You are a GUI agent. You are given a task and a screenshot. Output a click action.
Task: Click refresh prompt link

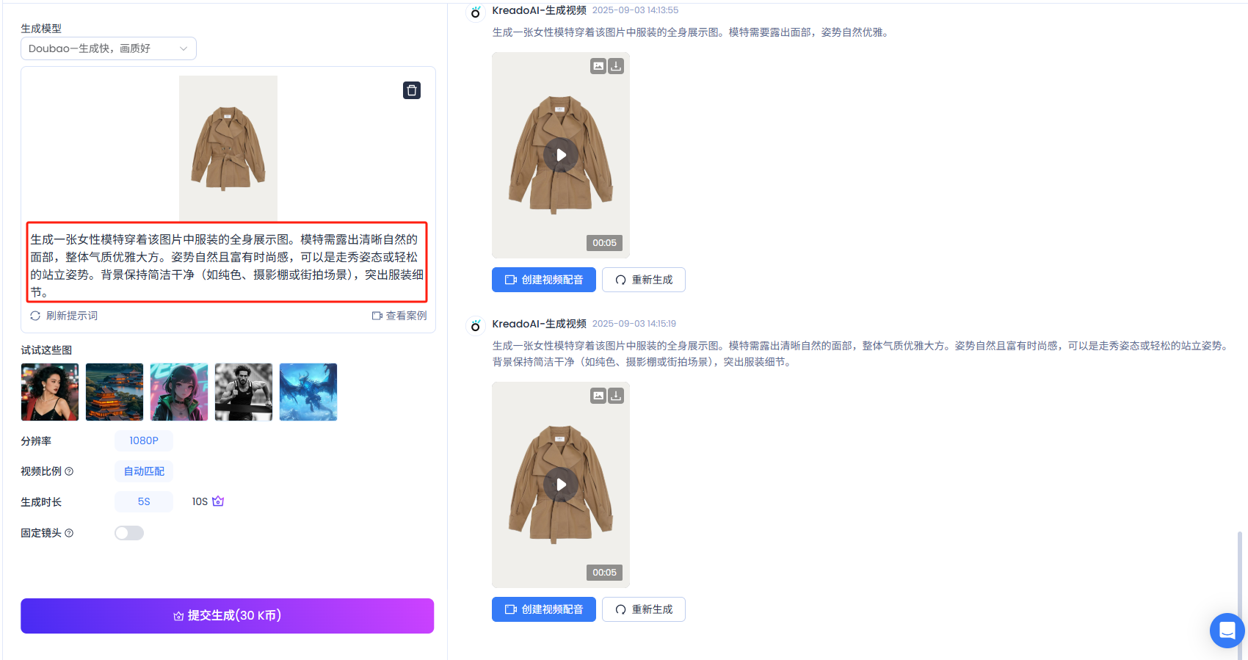pyautogui.click(x=64, y=316)
